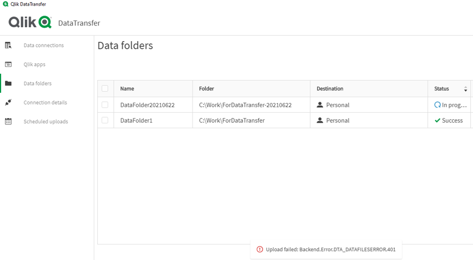Click the Qlik logo in header
Screen dimensions: 473x260
tap(30, 22)
